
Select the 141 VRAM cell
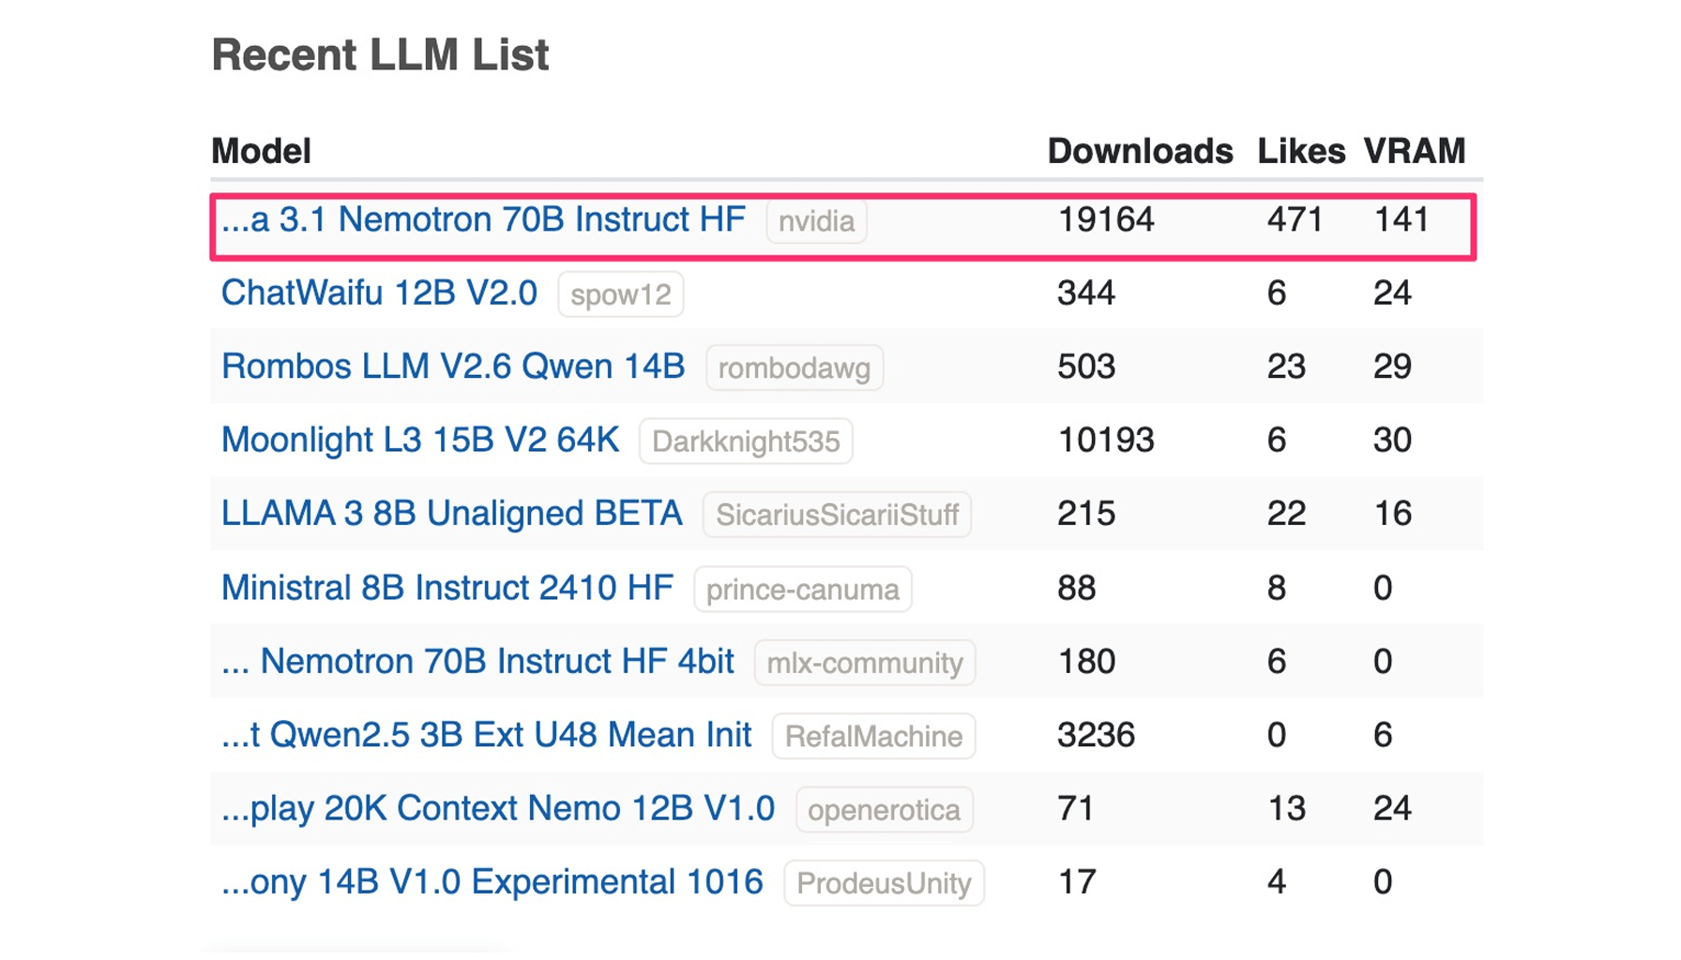click(1401, 219)
